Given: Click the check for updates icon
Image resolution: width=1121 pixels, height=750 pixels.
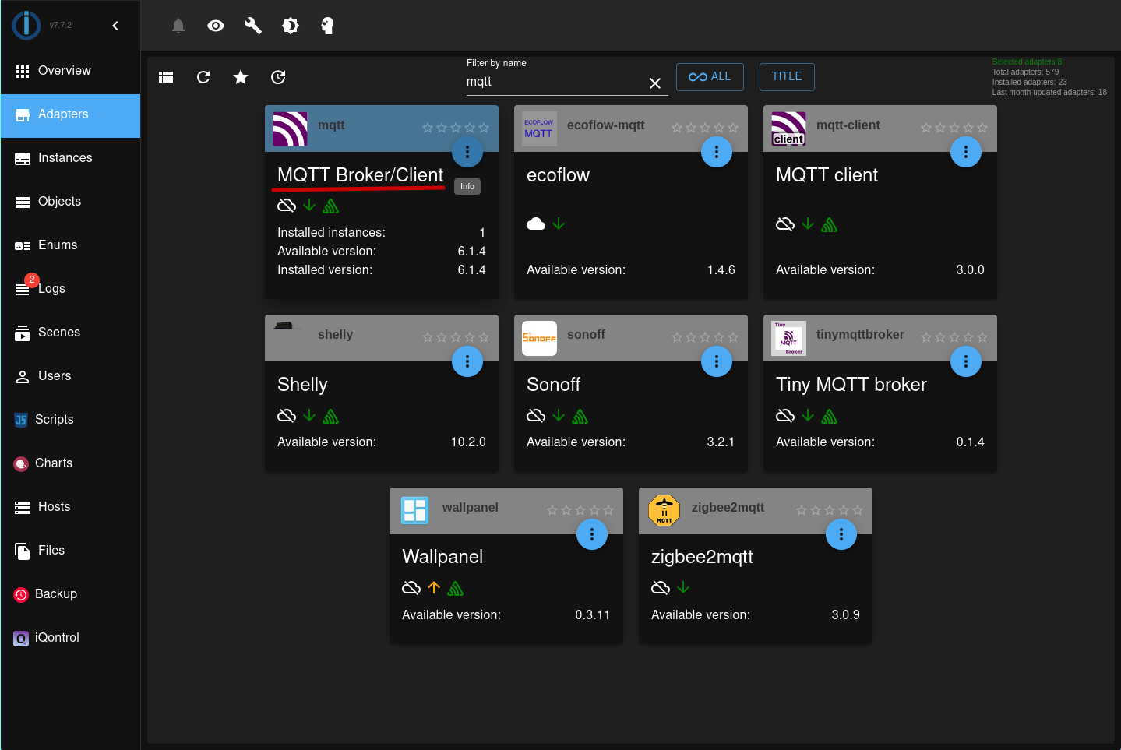Looking at the screenshot, I should pos(278,77).
